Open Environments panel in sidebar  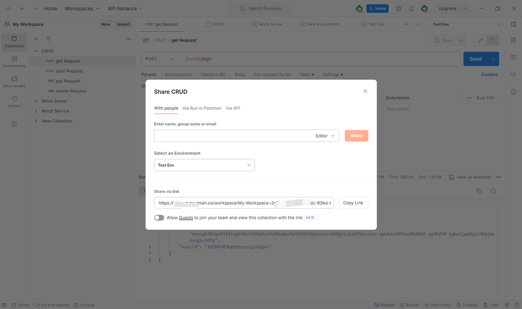[14, 62]
